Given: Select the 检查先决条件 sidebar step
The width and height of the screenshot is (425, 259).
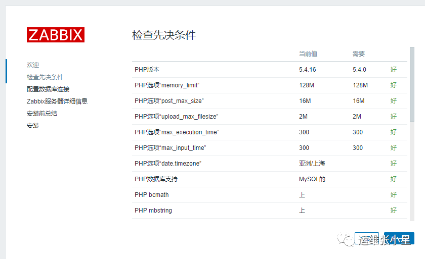Looking at the screenshot, I should pyautogui.click(x=45, y=77).
